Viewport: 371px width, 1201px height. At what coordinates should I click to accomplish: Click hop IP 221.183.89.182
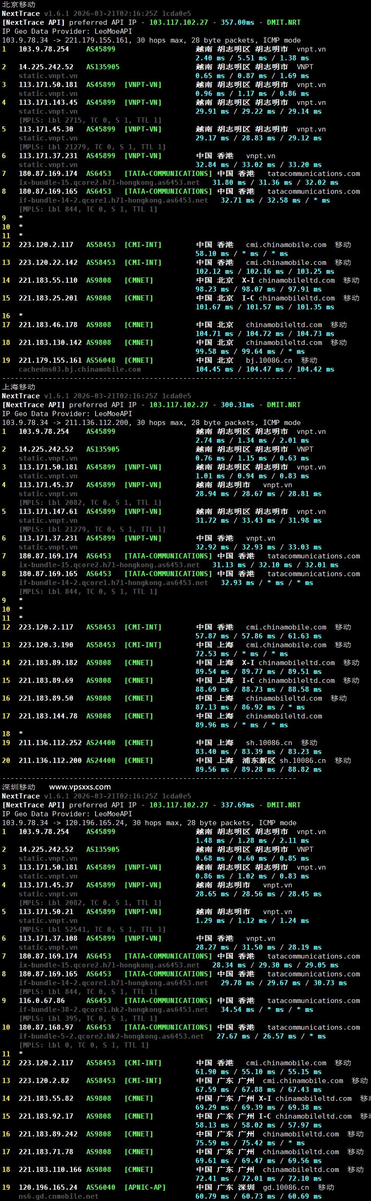(x=48, y=663)
